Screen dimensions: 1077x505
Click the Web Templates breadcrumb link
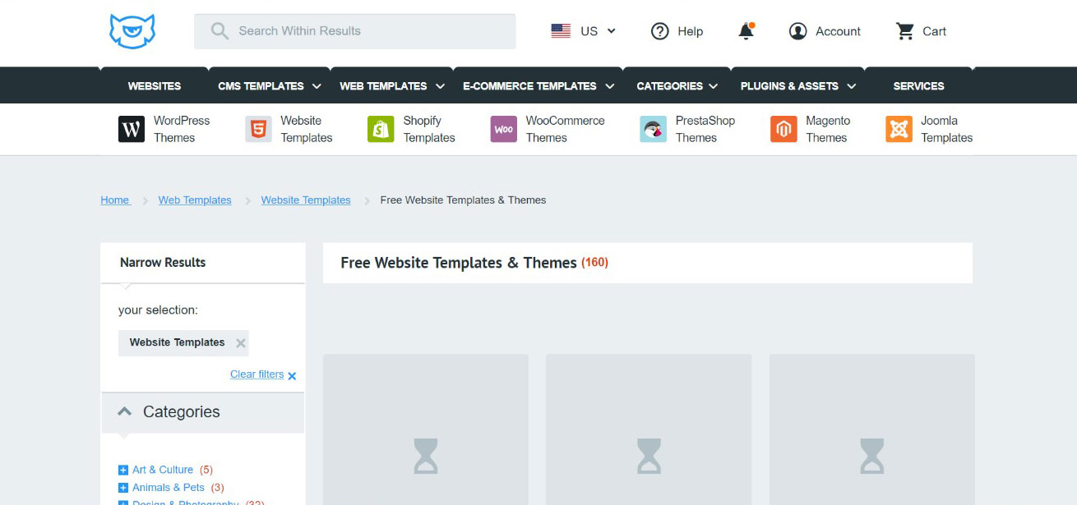[x=195, y=200]
